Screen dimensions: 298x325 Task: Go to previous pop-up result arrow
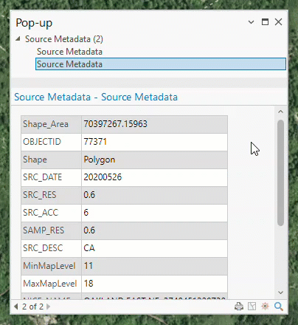click(x=16, y=307)
